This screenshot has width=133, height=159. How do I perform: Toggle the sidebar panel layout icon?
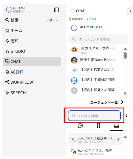click(57, 10)
